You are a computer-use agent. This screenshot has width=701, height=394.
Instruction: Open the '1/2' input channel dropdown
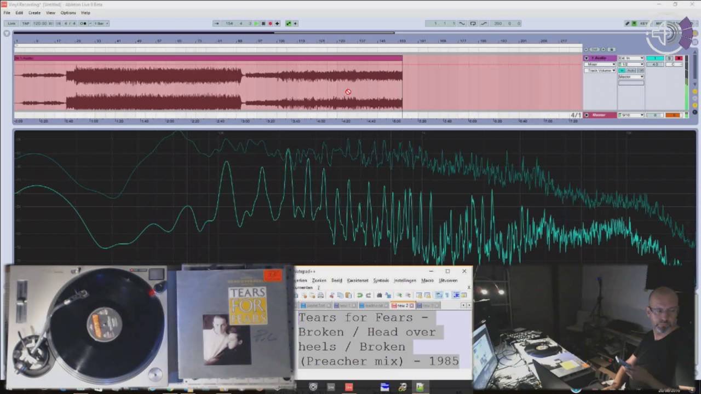point(631,64)
